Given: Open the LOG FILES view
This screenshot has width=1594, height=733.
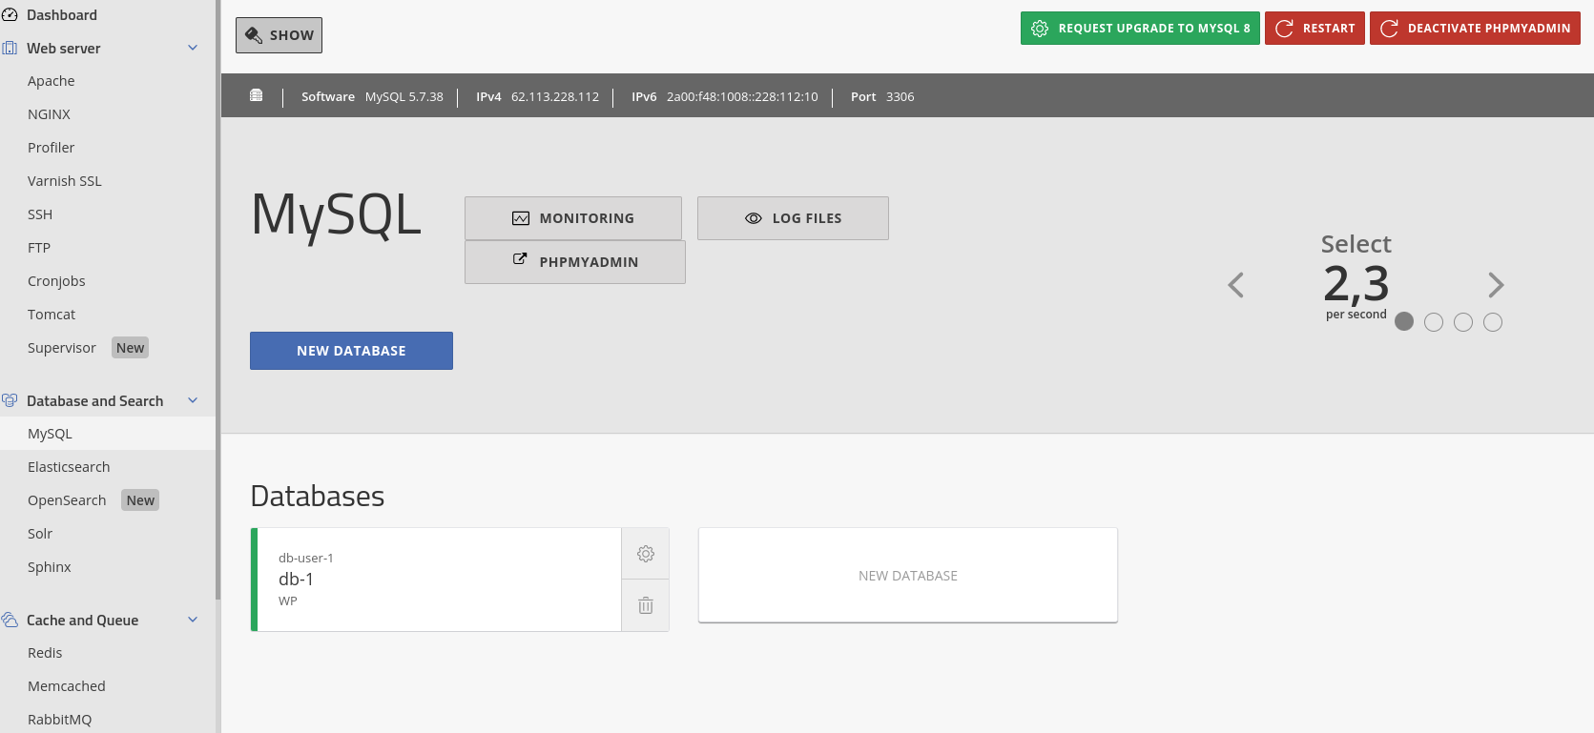Looking at the screenshot, I should (793, 218).
